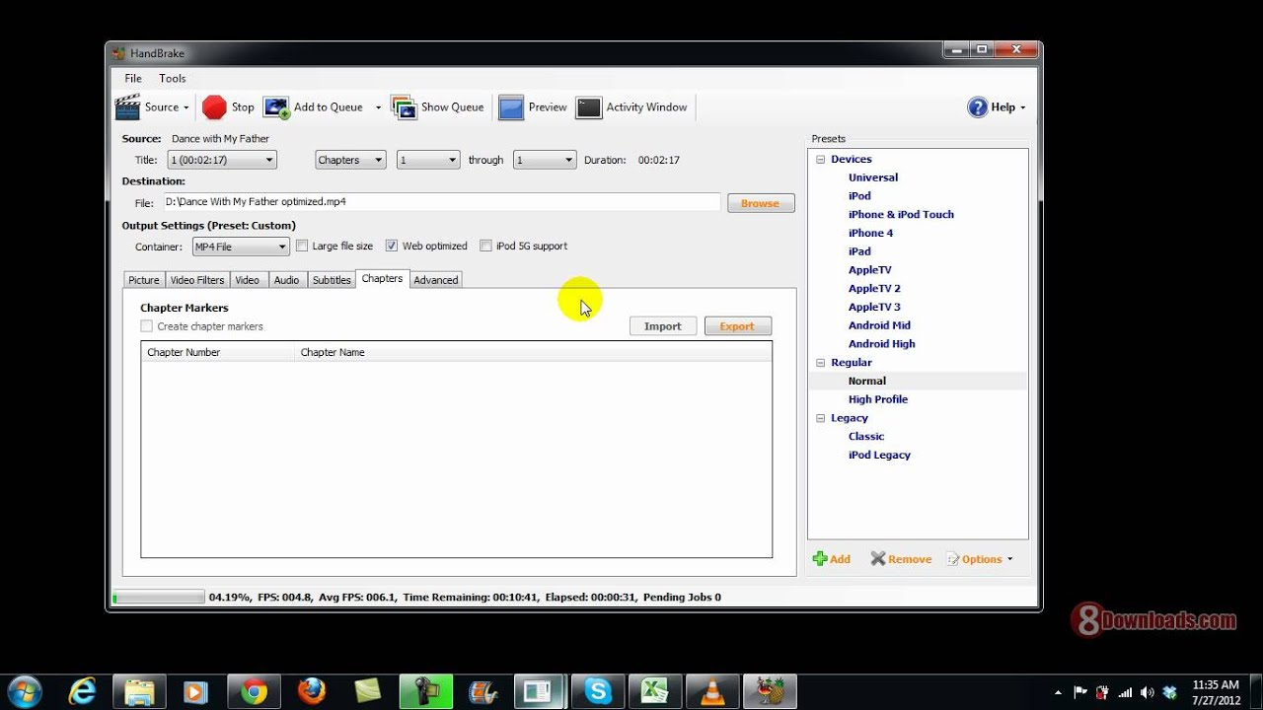The width and height of the screenshot is (1263, 710).
Task: Open Windows Media Player from taskbar
Action: tap(194, 692)
